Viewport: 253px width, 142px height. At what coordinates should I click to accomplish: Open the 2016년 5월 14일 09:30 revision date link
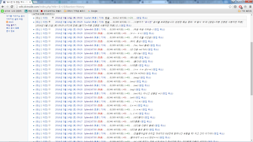click(x=69, y=18)
